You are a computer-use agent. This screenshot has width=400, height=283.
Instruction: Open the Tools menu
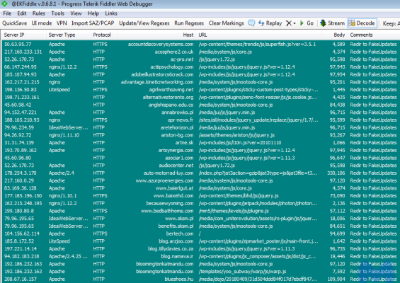point(57,13)
